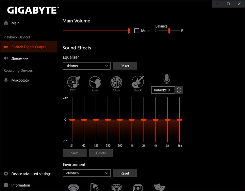Screen dimensions: 245x191
Task: Select the manhole cover environment icon
Action: pos(73,187)
